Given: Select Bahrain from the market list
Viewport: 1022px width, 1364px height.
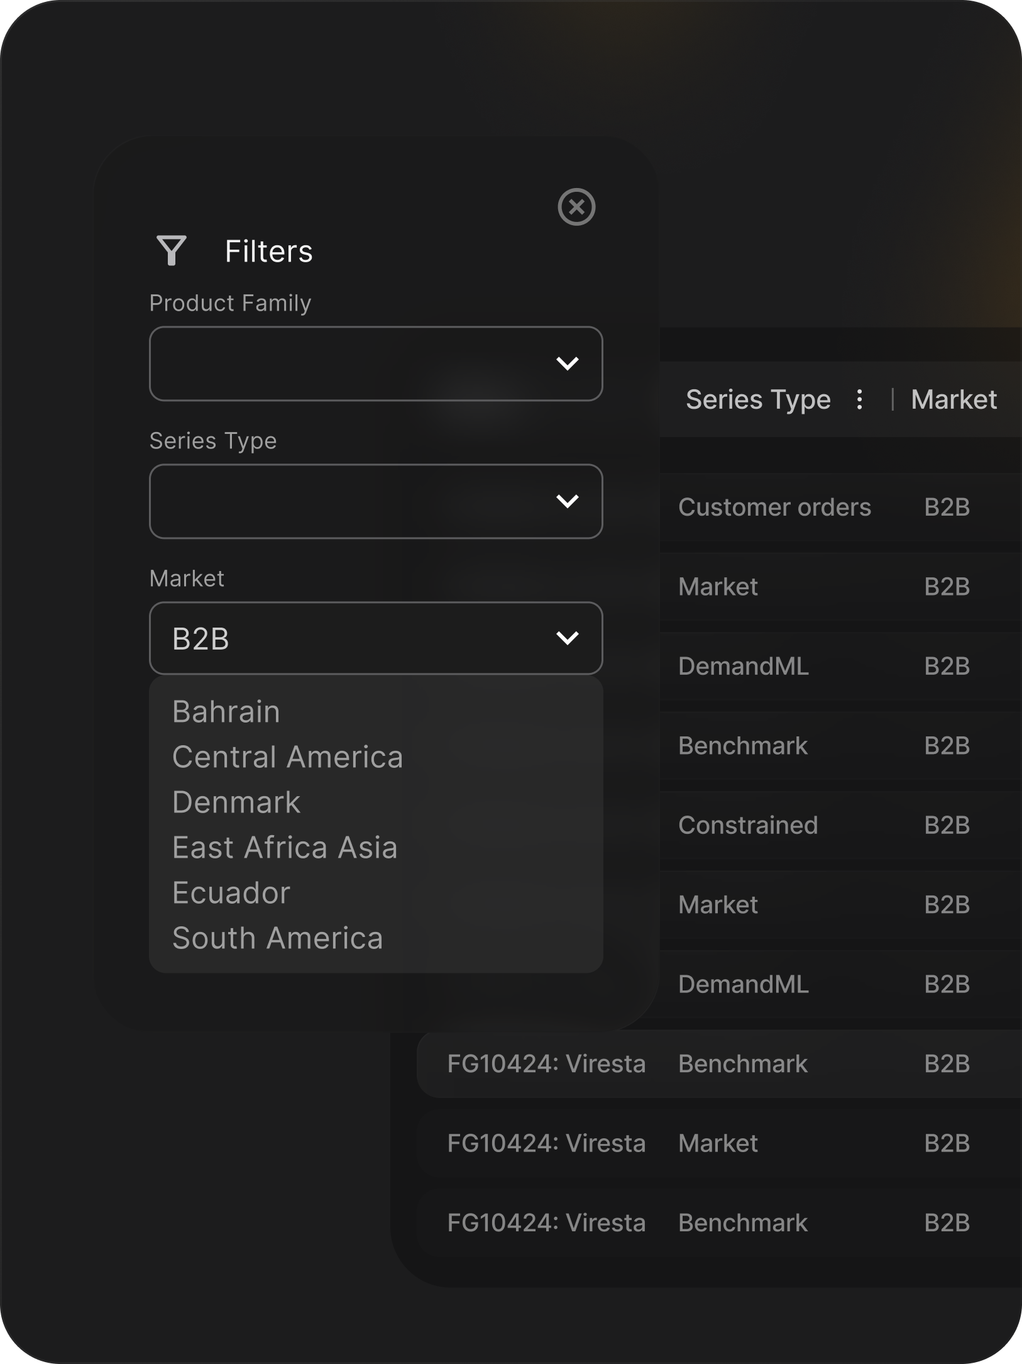Looking at the screenshot, I should coord(226,712).
